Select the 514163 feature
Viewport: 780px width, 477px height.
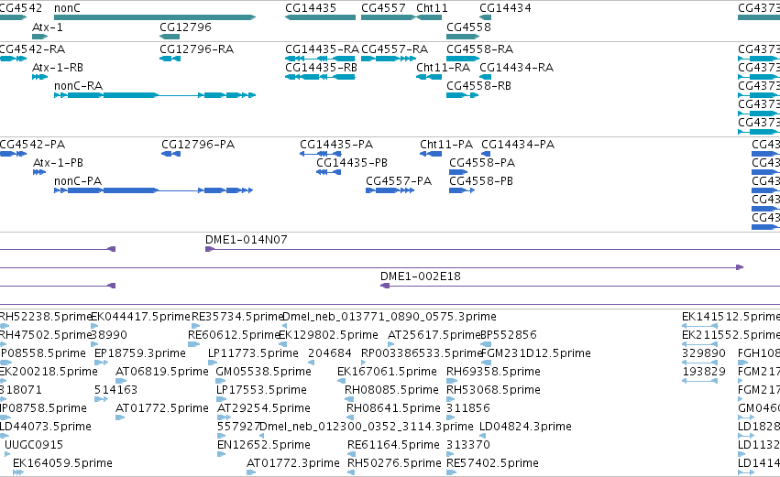[101, 399]
